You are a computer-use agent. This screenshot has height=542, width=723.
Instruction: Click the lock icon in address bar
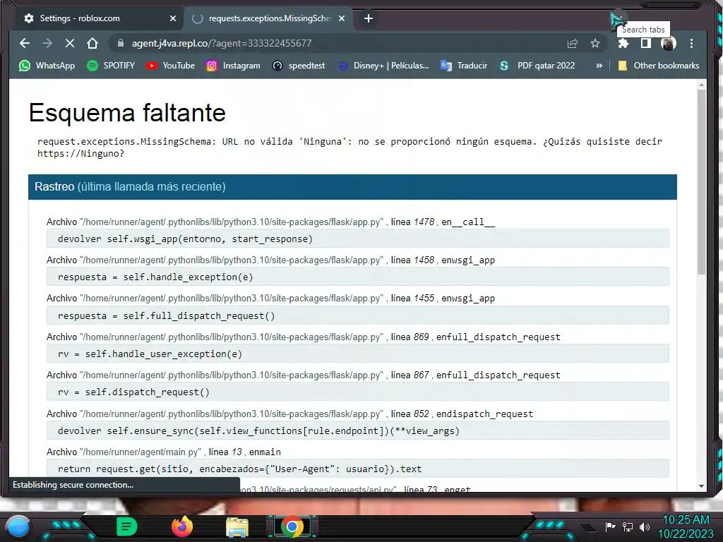coord(121,43)
